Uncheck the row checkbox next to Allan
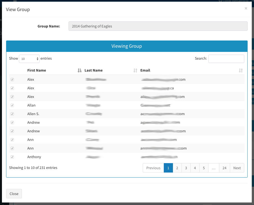This screenshot has height=205, width=254. 12,105
